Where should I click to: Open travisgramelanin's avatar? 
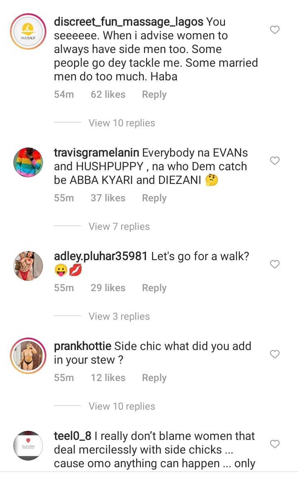pos(29,162)
